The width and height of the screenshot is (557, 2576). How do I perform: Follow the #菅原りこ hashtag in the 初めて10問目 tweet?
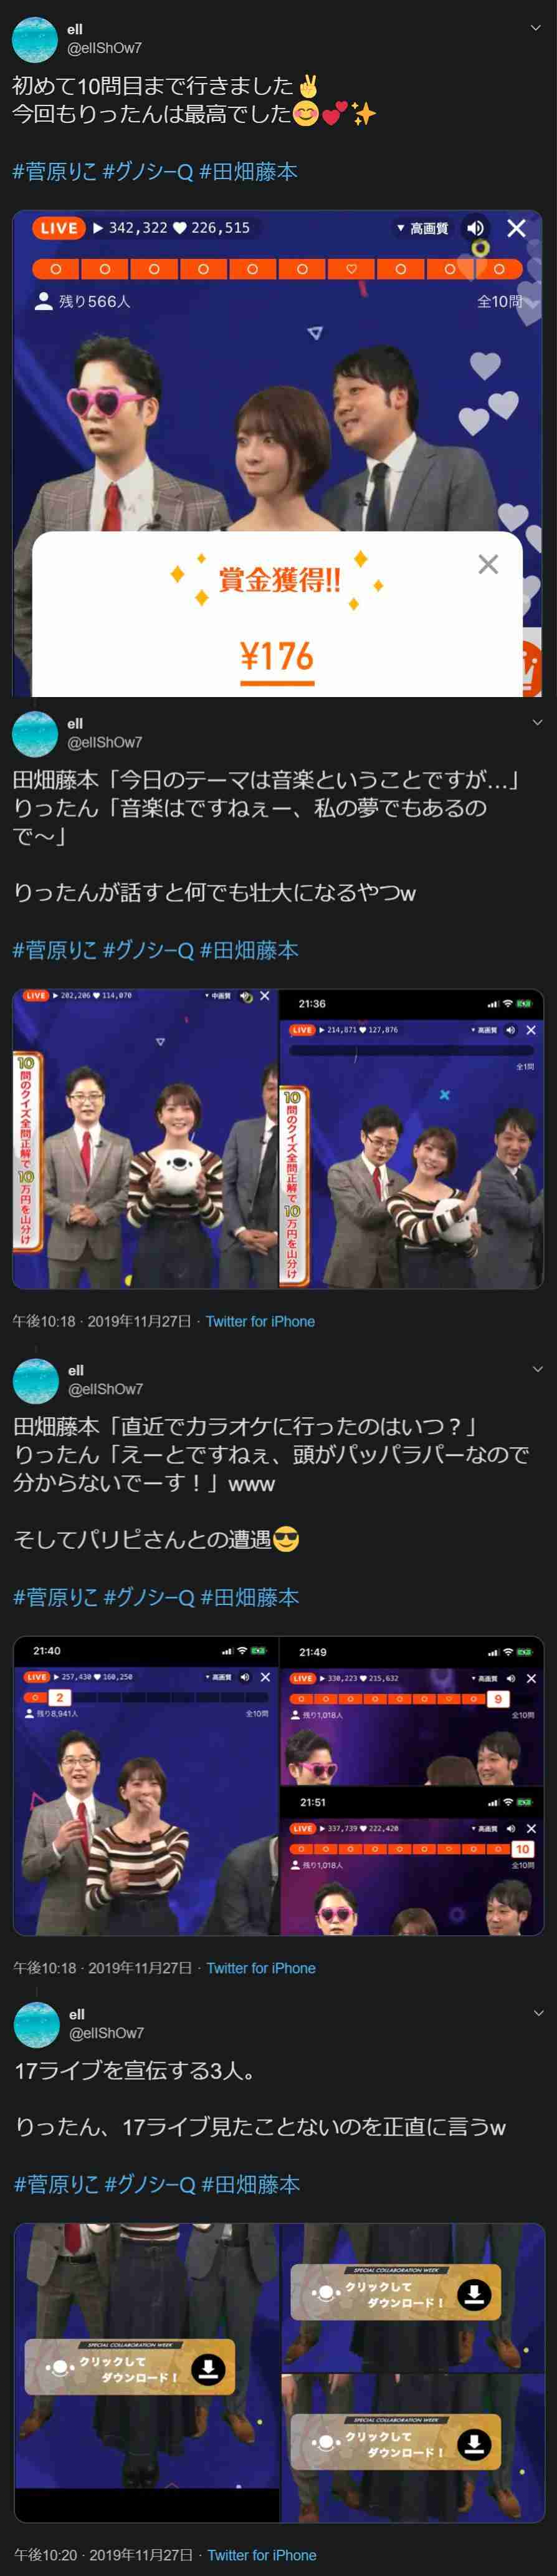pyautogui.click(x=55, y=172)
